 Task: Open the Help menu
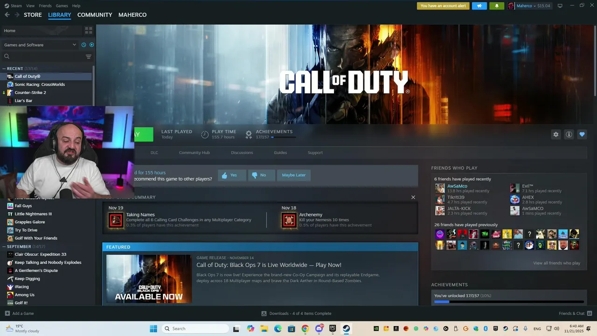click(x=76, y=6)
